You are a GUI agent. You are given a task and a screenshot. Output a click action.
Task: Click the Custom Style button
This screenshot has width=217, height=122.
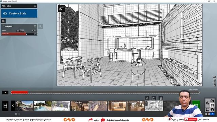(19, 14)
